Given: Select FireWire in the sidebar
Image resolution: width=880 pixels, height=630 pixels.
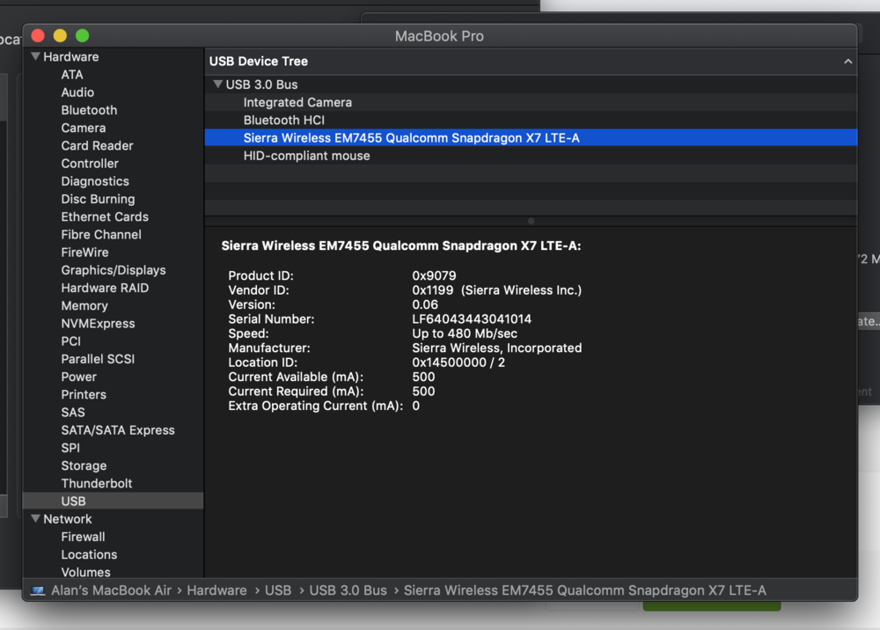Looking at the screenshot, I should (84, 253).
